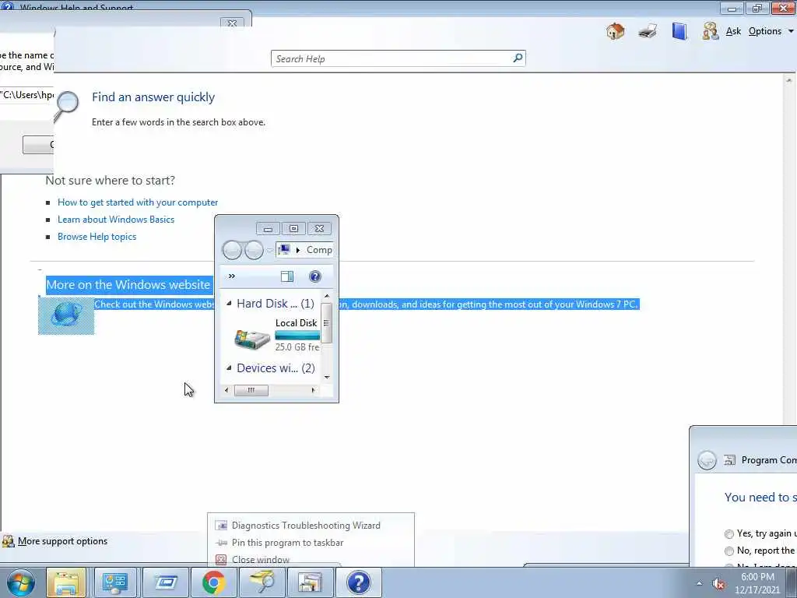Open Learn about Windows Basics link

pyautogui.click(x=116, y=220)
